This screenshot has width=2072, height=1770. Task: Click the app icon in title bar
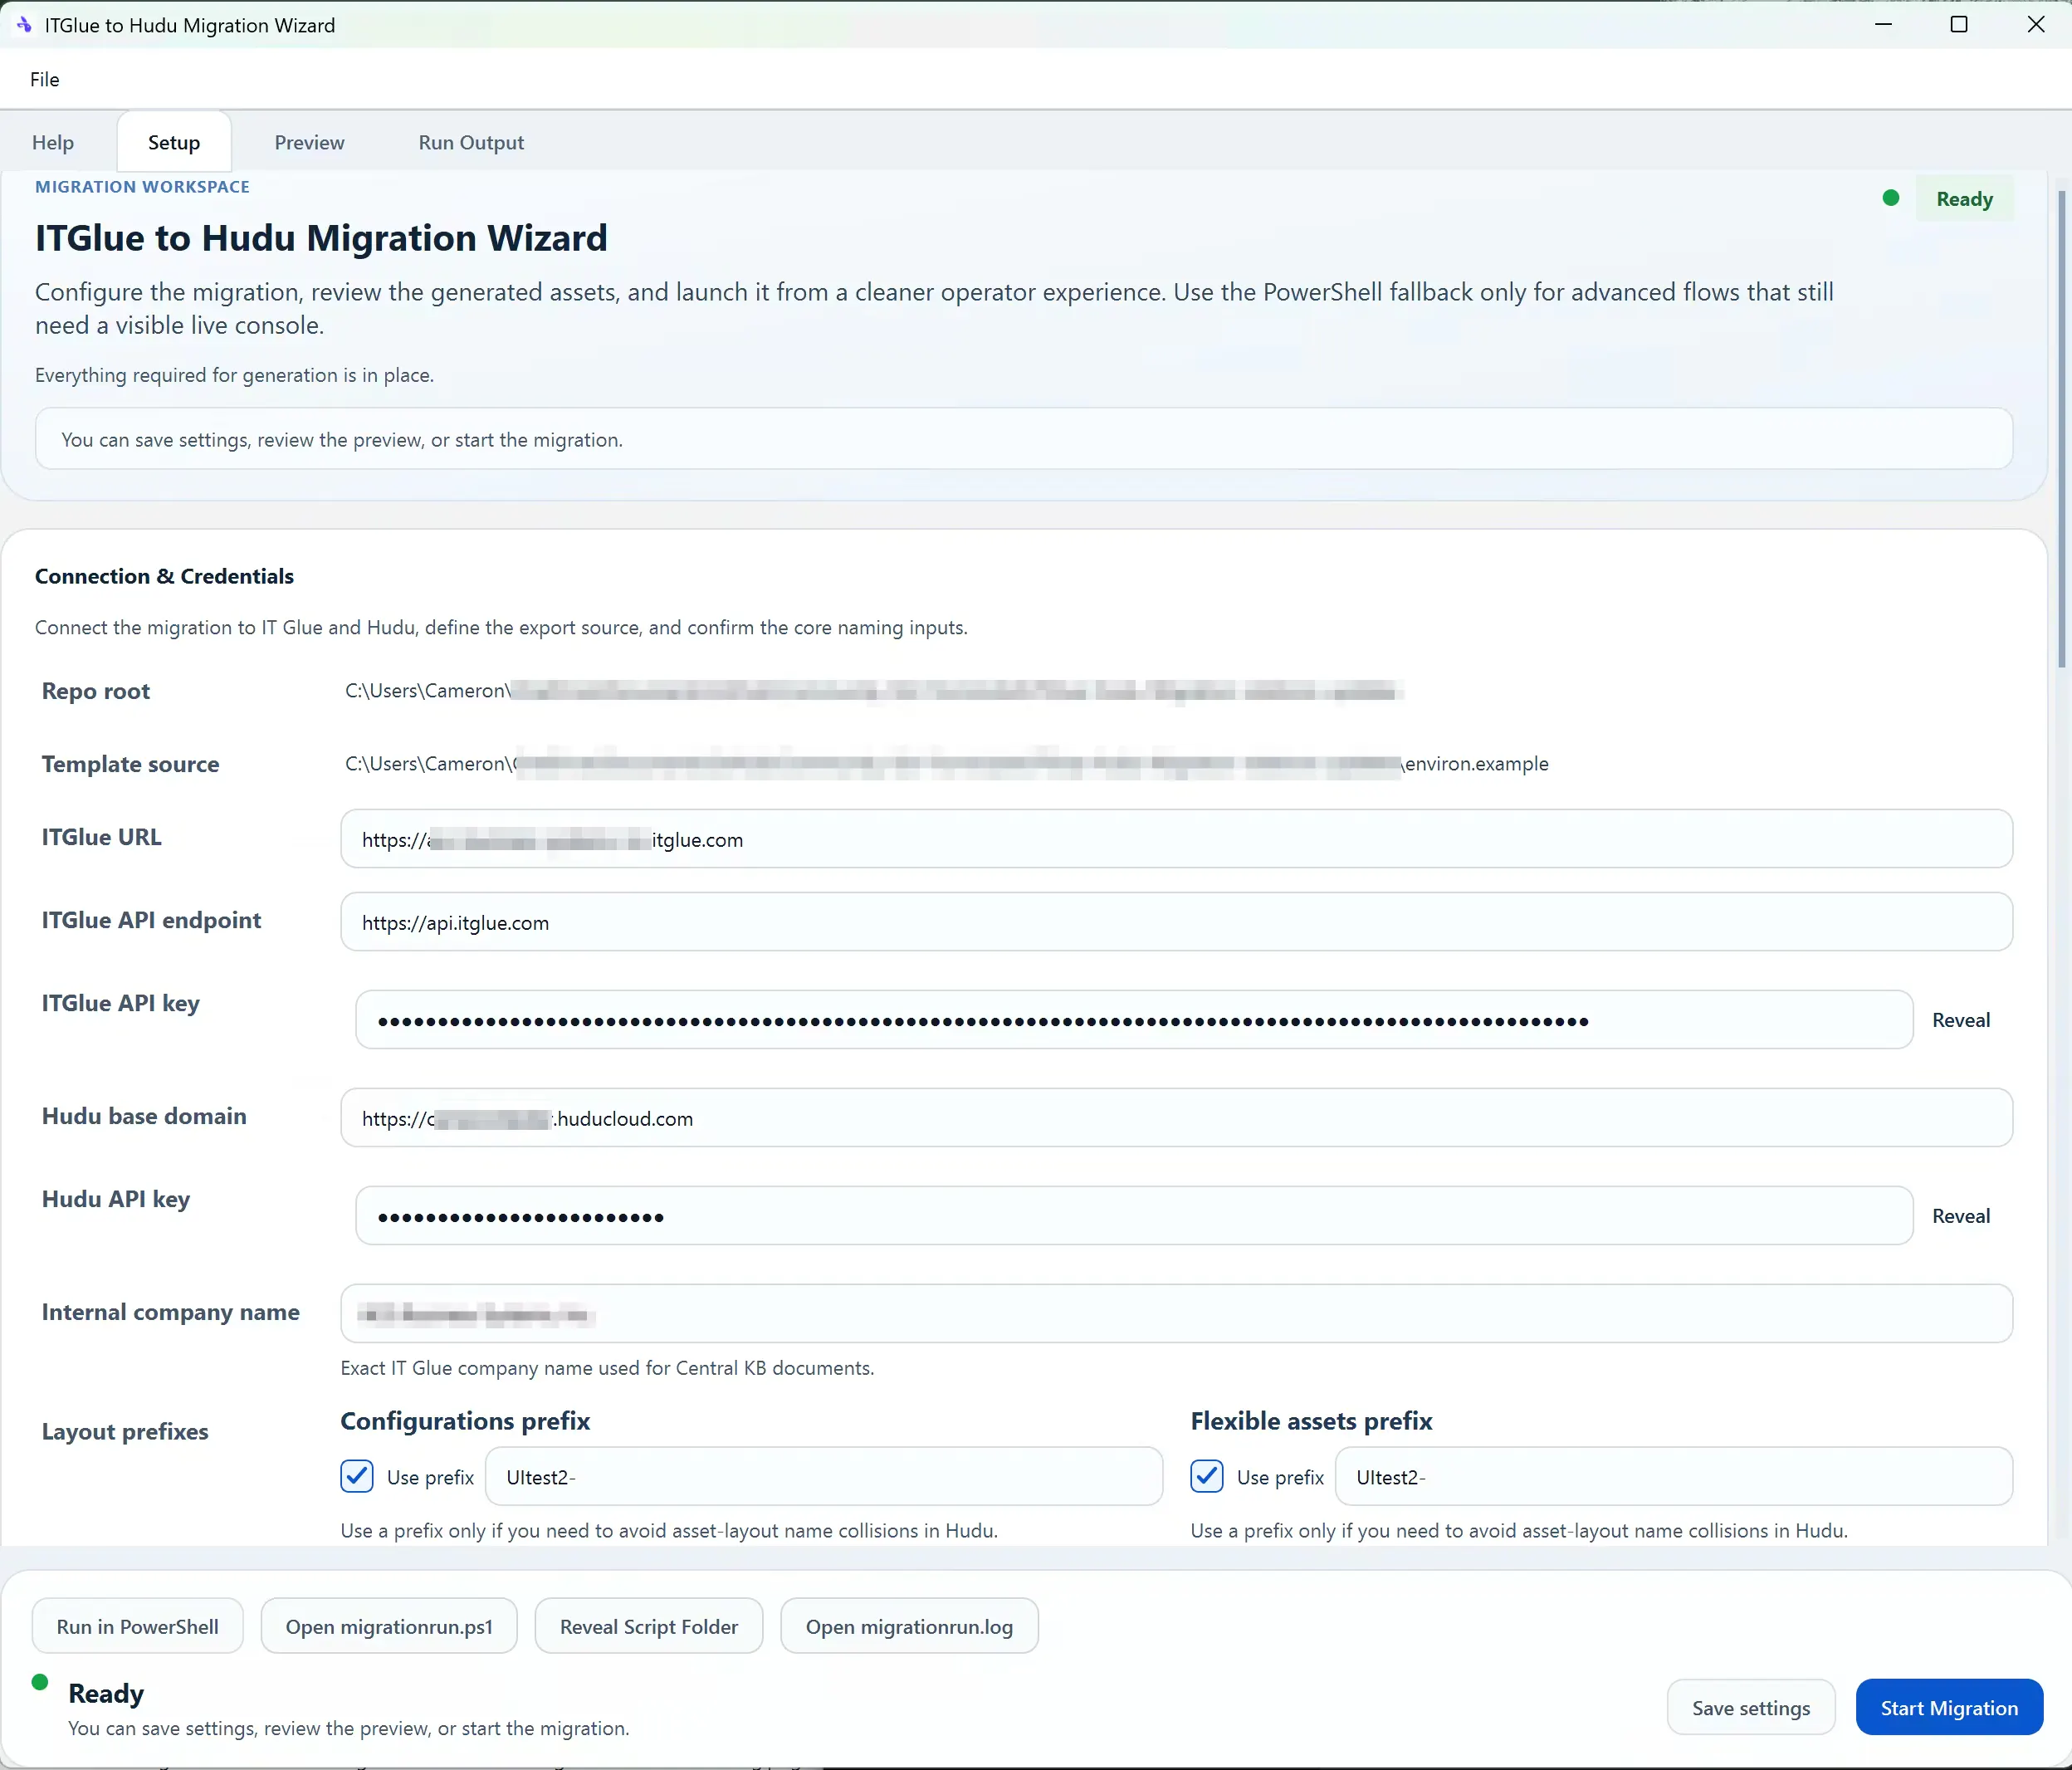[24, 24]
